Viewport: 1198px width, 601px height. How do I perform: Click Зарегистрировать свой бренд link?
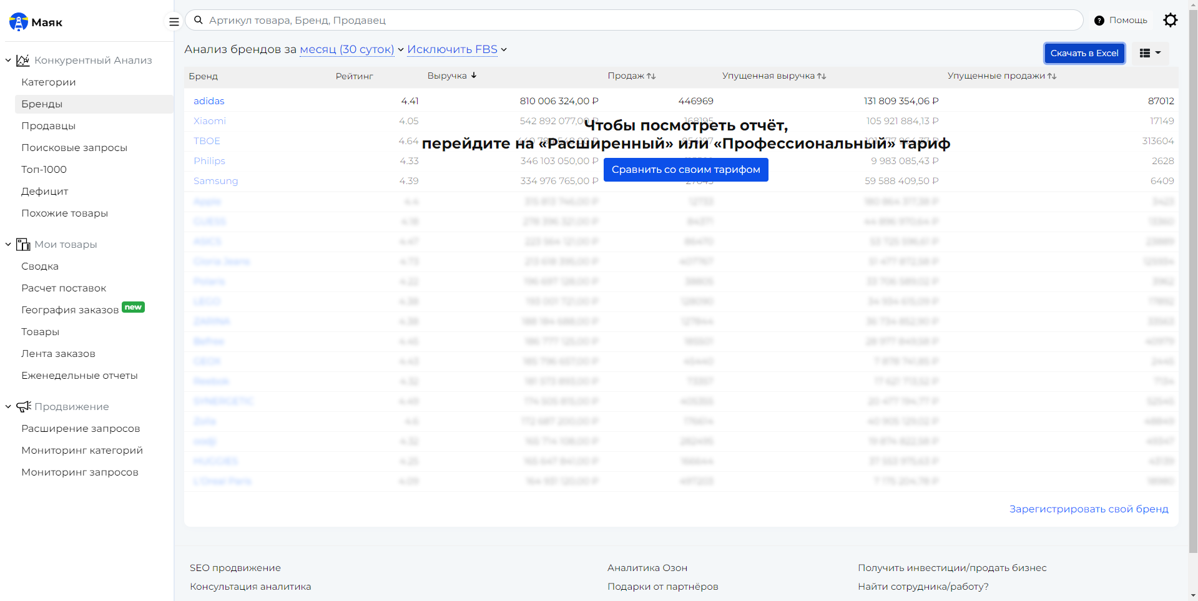point(1089,509)
